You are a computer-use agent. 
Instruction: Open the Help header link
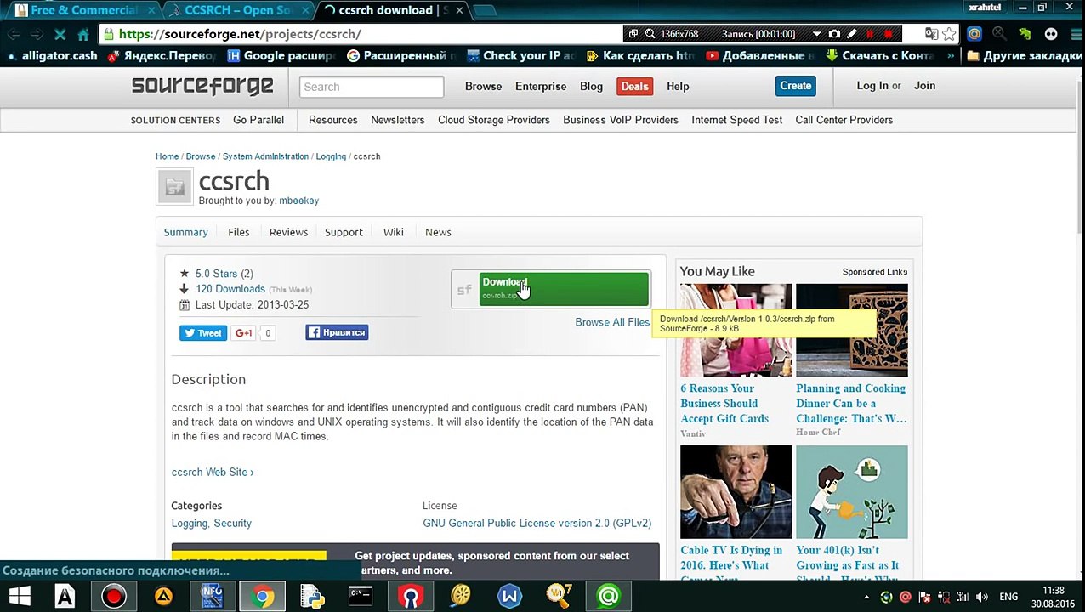point(678,86)
